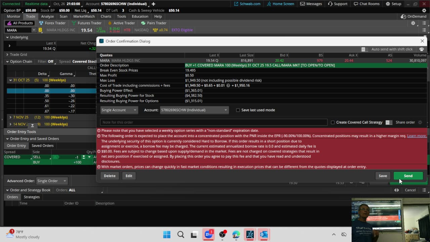
Task: Open Forex Trader
Action: 52,23
